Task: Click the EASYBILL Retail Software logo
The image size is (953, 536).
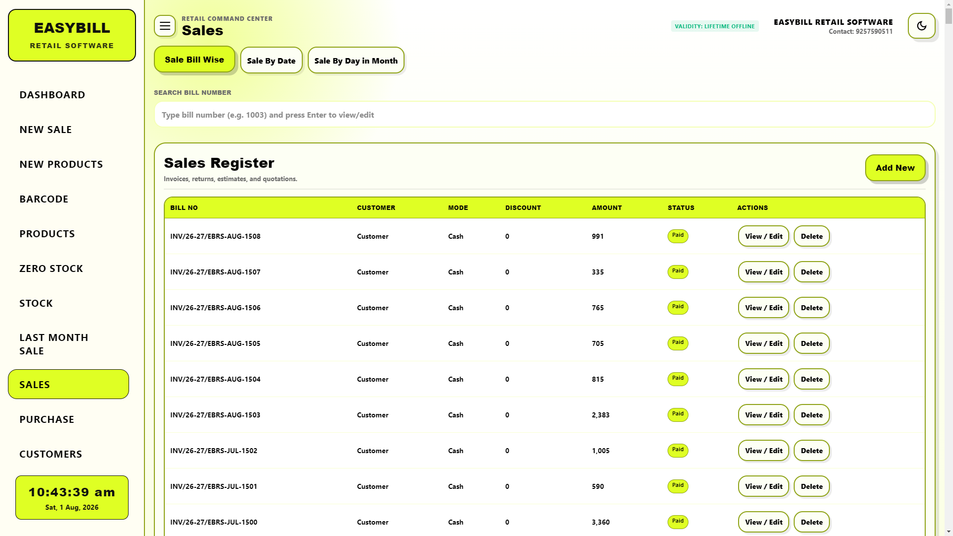Action: [72, 35]
